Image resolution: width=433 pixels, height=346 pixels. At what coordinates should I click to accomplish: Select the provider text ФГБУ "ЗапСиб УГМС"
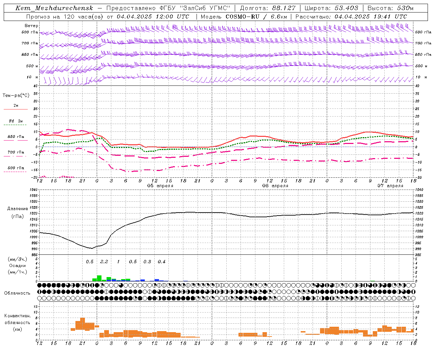click(195, 8)
